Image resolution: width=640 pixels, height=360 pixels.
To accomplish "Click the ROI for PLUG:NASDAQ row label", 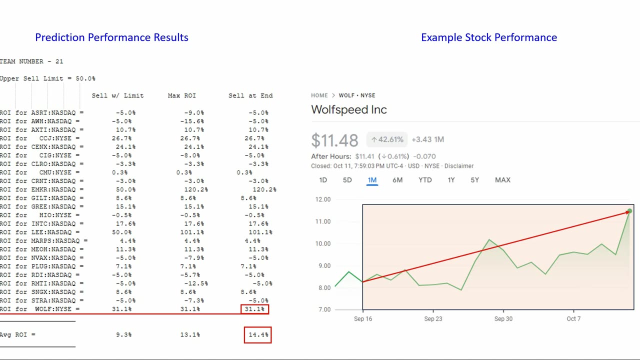I will [42, 266].
